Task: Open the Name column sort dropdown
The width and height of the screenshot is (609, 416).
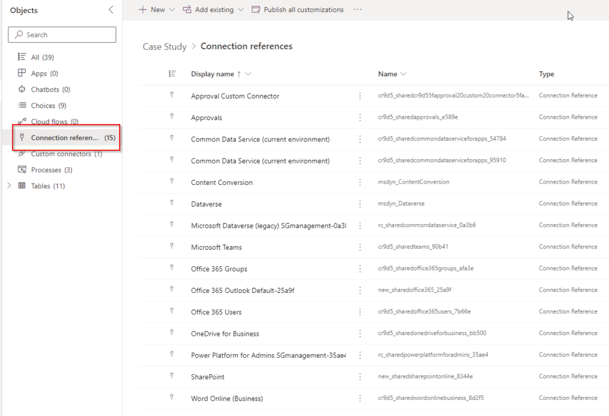Action: (403, 74)
